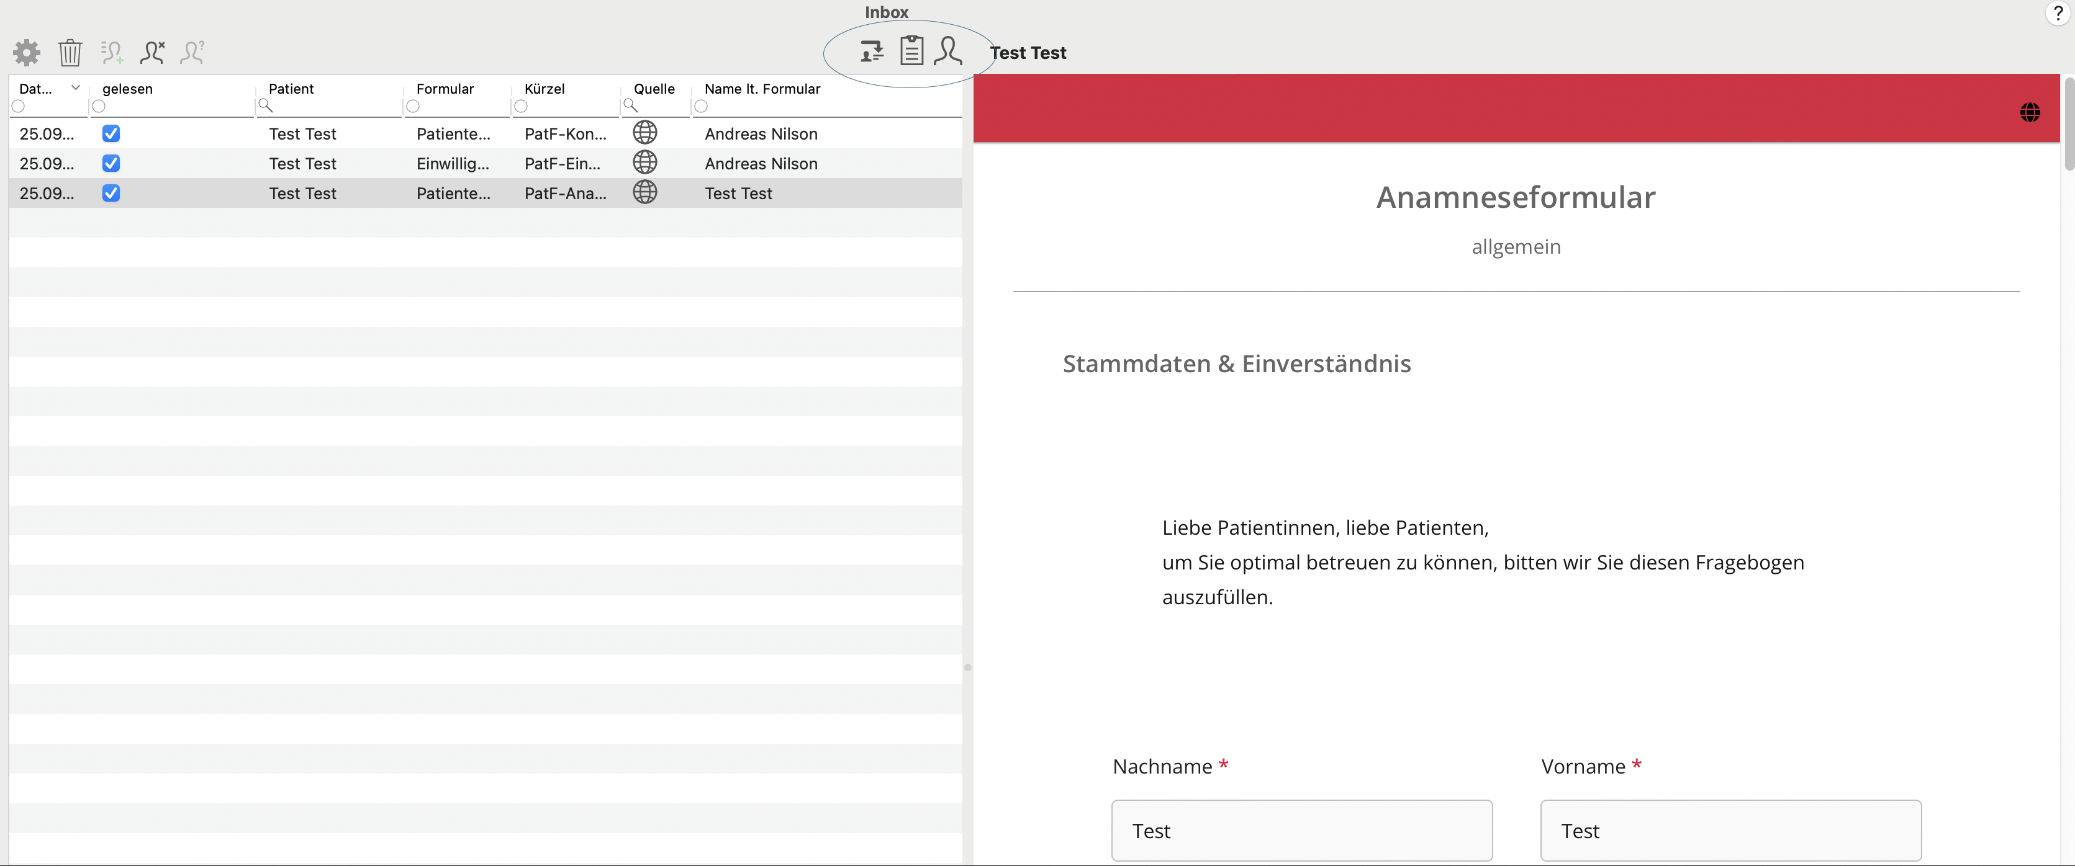Click filter circle under Name lt. Formular
This screenshot has height=866, width=2075.
point(701,106)
